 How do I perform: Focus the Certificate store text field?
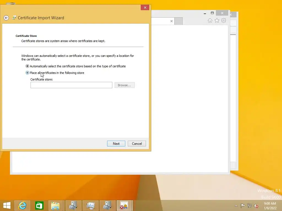click(71, 85)
